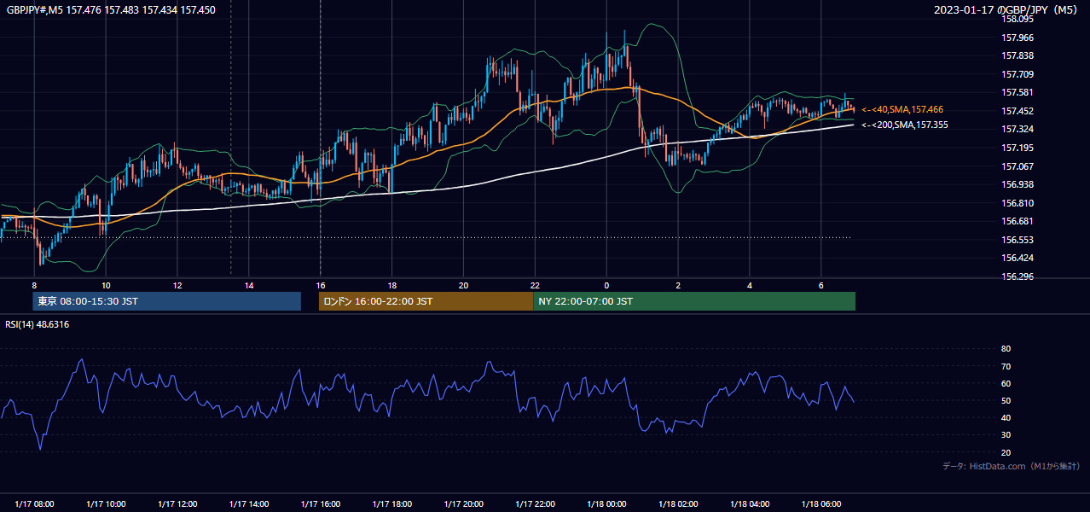
Task: Click the 2023-01-17 GBP/JPY (M5) heading
Action: [1006, 10]
